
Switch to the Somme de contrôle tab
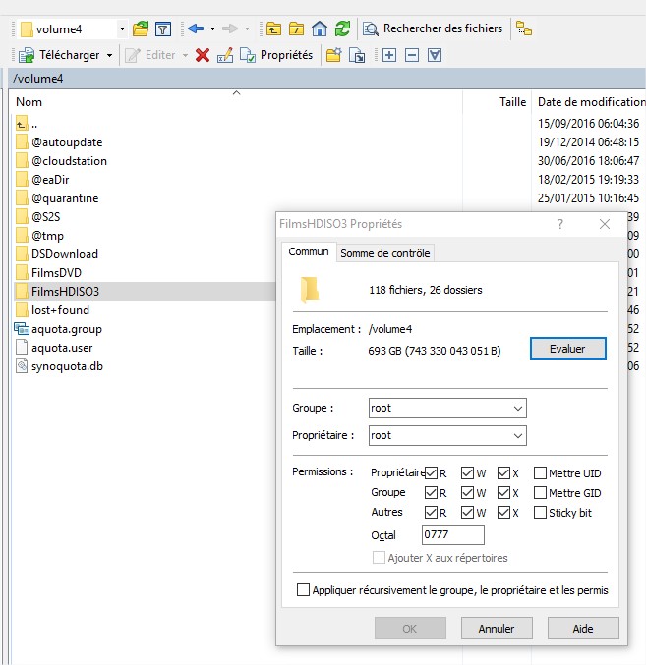pyautogui.click(x=384, y=253)
